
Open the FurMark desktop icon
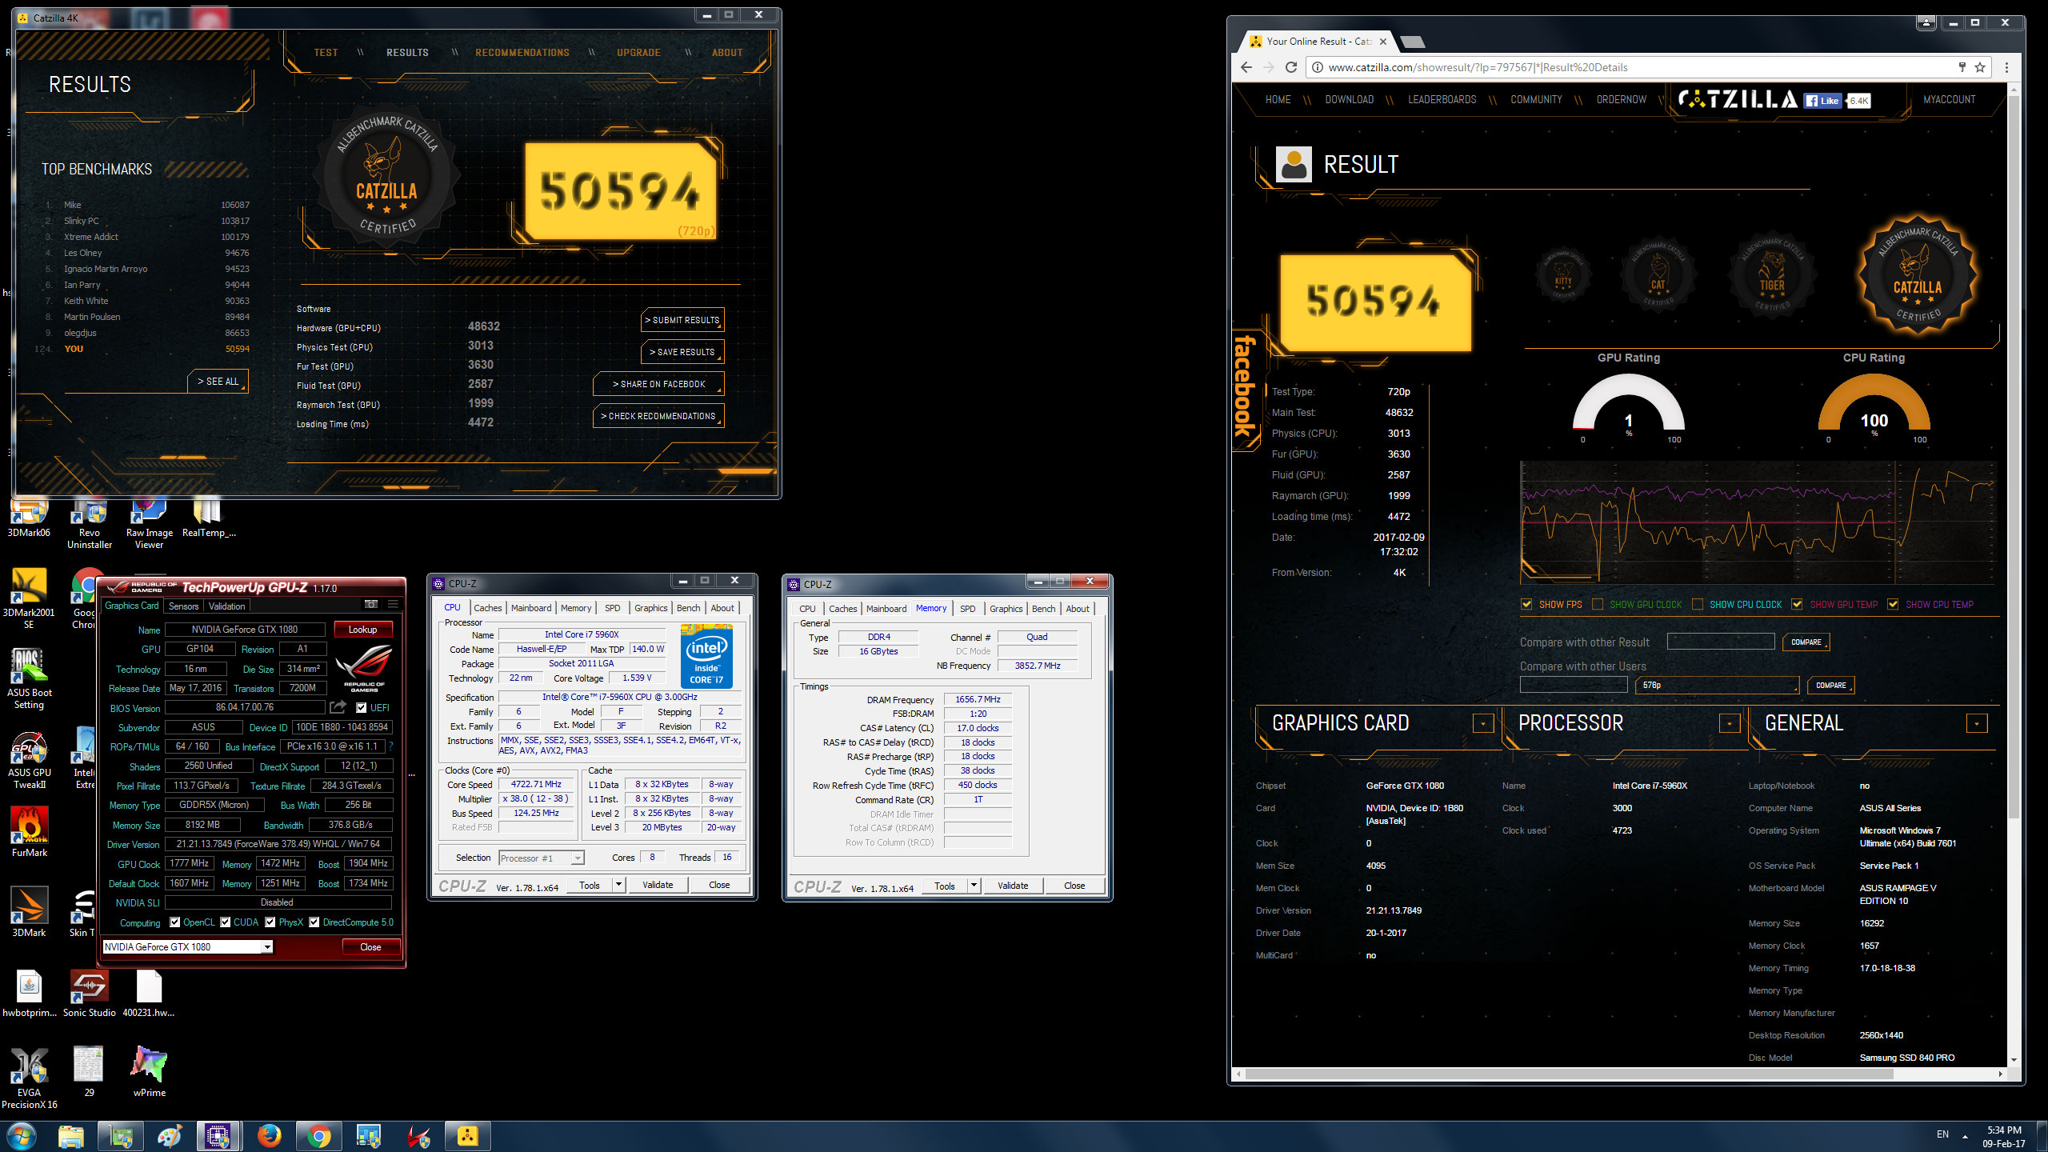coord(29,831)
